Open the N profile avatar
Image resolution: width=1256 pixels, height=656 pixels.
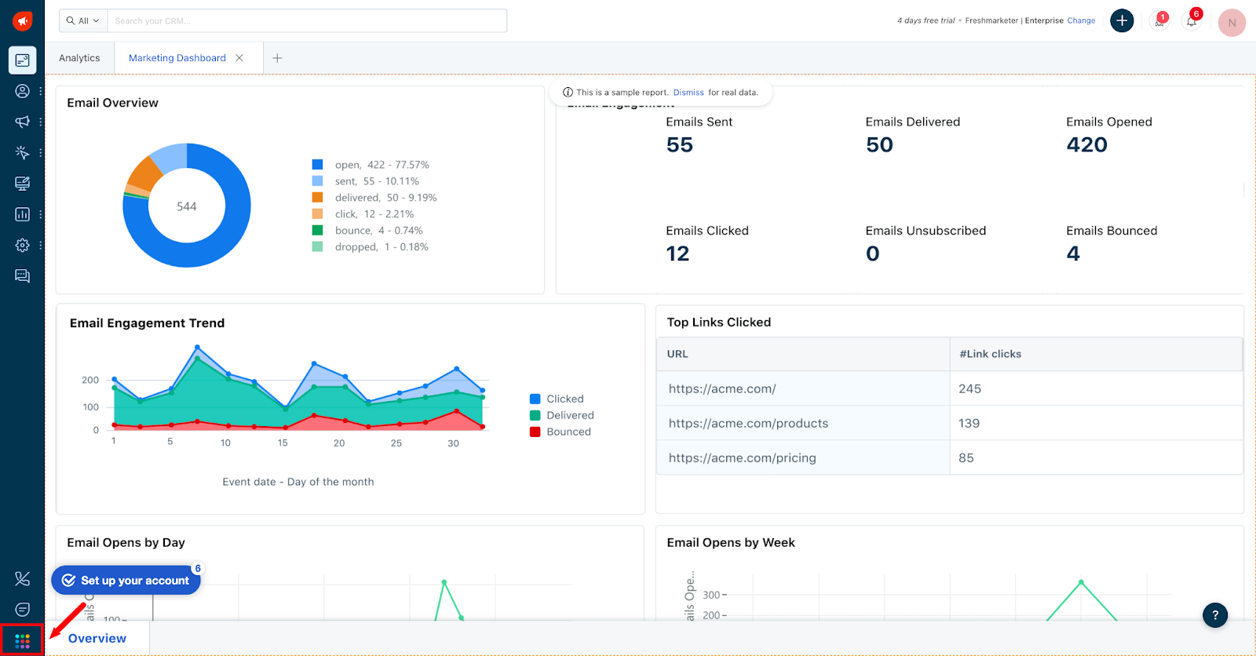coord(1232,23)
